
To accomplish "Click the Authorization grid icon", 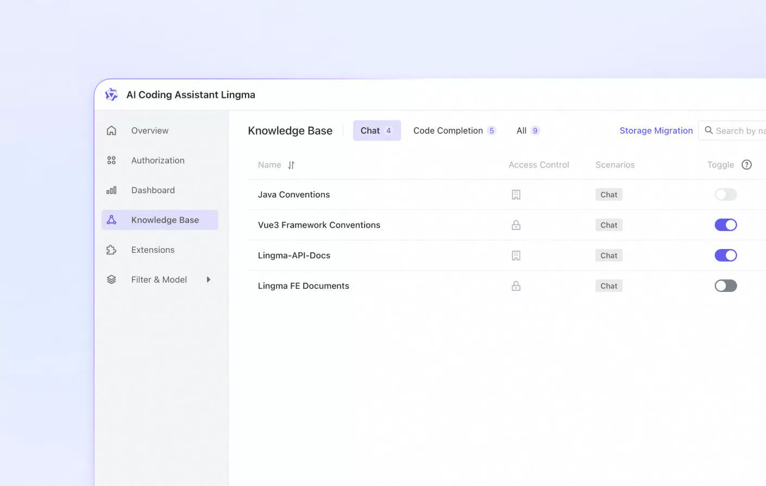I will pyautogui.click(x=111, y=160).
